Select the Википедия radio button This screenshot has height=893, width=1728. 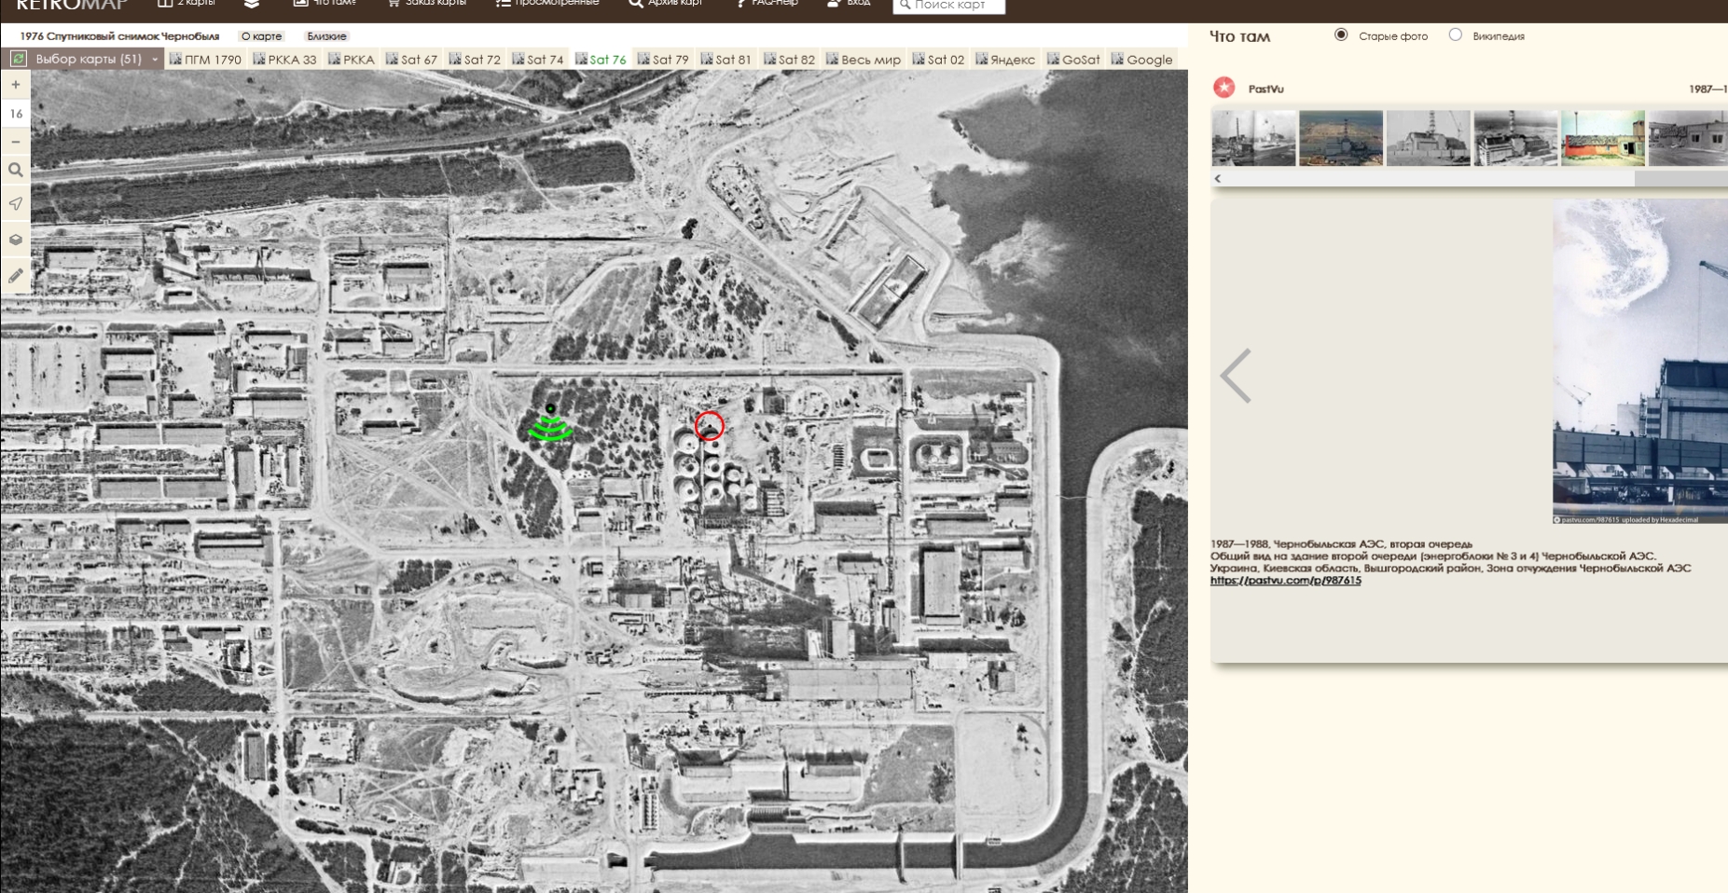pyautogui.click(x=1455, y=35)
